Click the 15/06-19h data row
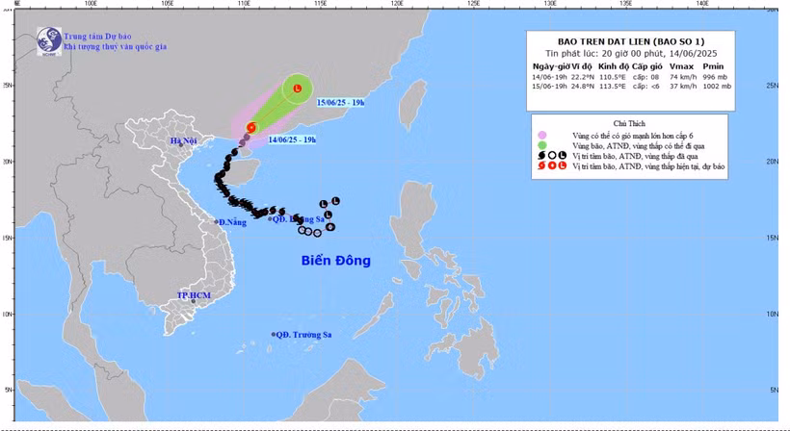Viewport: 790px width, 431px height. pyautogui.click(x=631, y=86)
